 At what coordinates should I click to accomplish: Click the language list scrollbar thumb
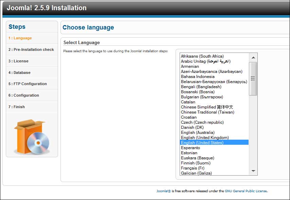(x=253, y=79)
